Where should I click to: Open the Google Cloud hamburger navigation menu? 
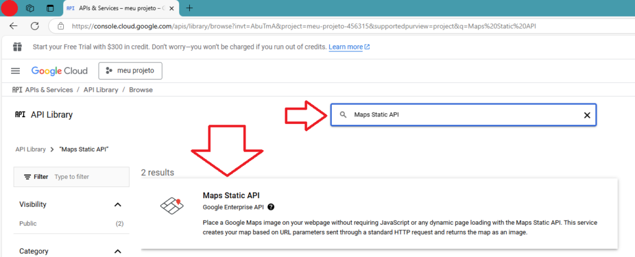tap(16, 71)
